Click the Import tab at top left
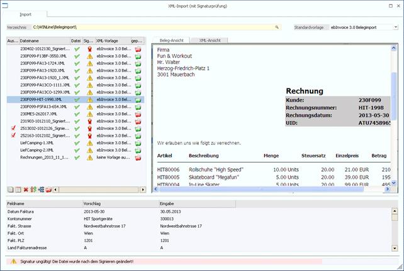 pyautogui.click(x=25, y=14)
